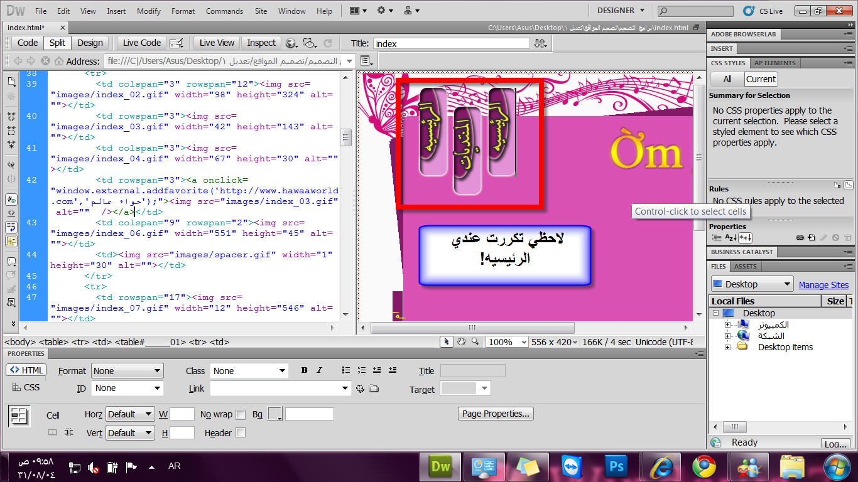The width and height of the screenshot is (858, 482).
Task: Click the unordered list icon
Action: (x=346, y=370)
